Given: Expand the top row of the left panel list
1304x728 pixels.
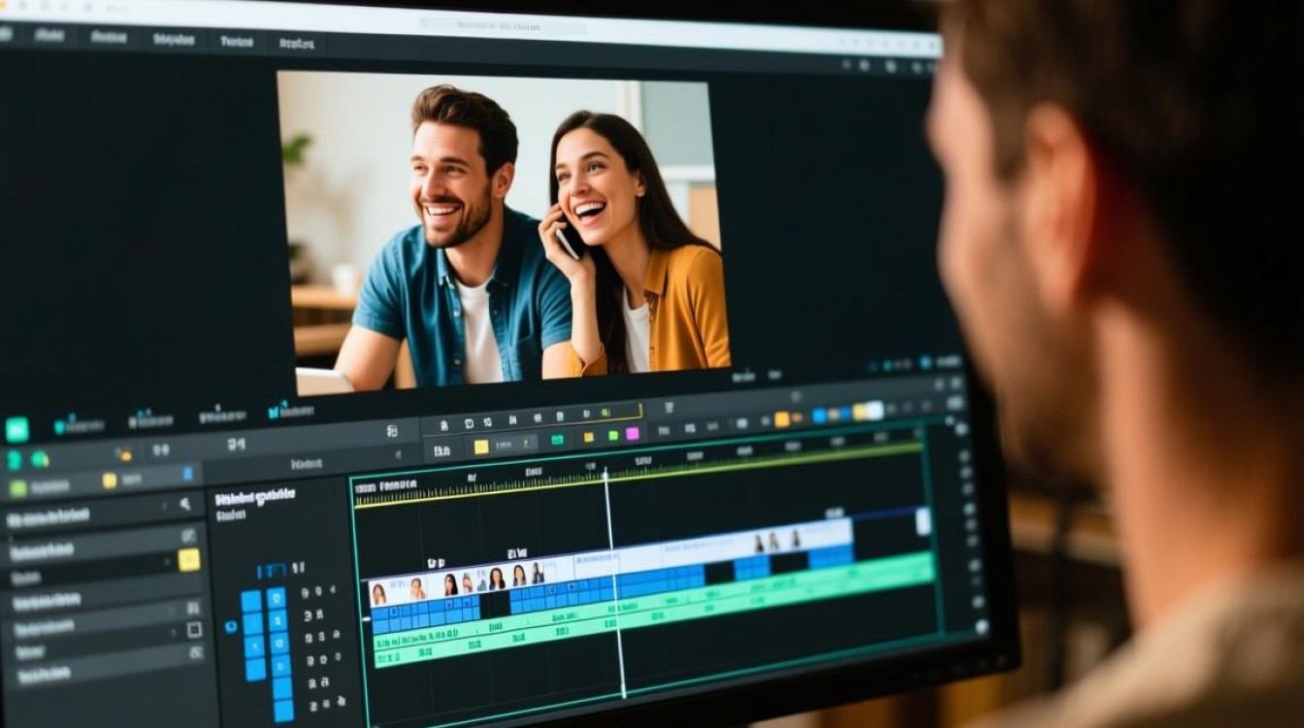Looking at the screenshot, I should 96,517.
